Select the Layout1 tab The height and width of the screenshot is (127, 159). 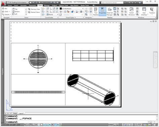[21, 113]
